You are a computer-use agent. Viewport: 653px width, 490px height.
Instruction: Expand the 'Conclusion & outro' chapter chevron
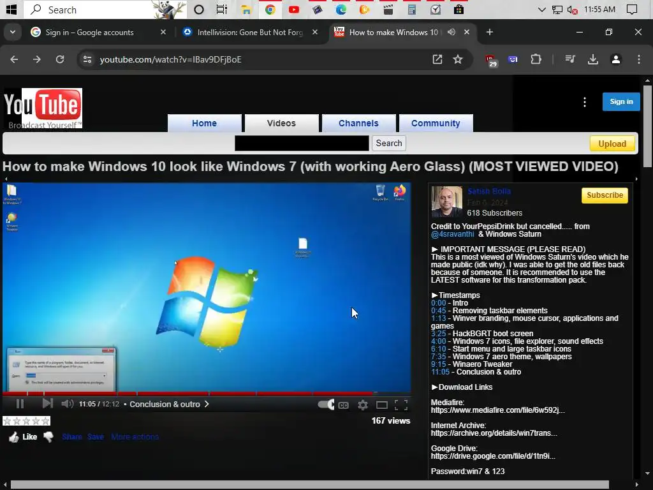click(207, 404)
